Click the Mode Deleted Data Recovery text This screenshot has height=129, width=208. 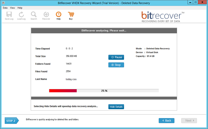[153, 48]
